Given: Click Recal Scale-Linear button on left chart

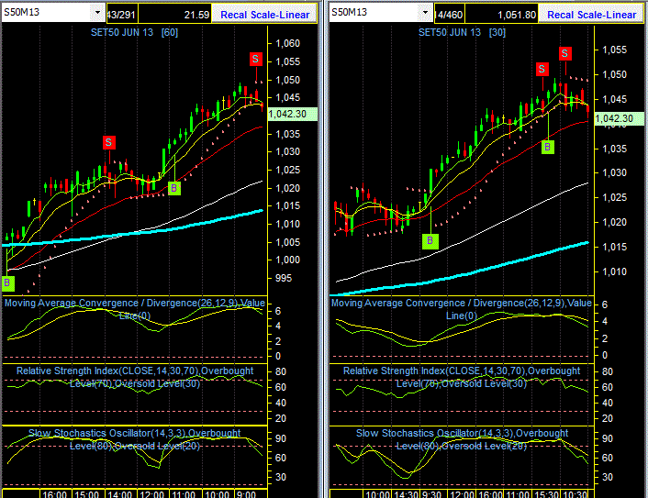Looking at the screenshot, I should point(264,15).
